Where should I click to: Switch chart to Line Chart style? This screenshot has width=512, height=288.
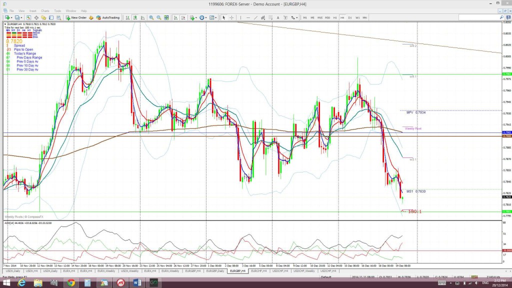click(x=142, y=17)
